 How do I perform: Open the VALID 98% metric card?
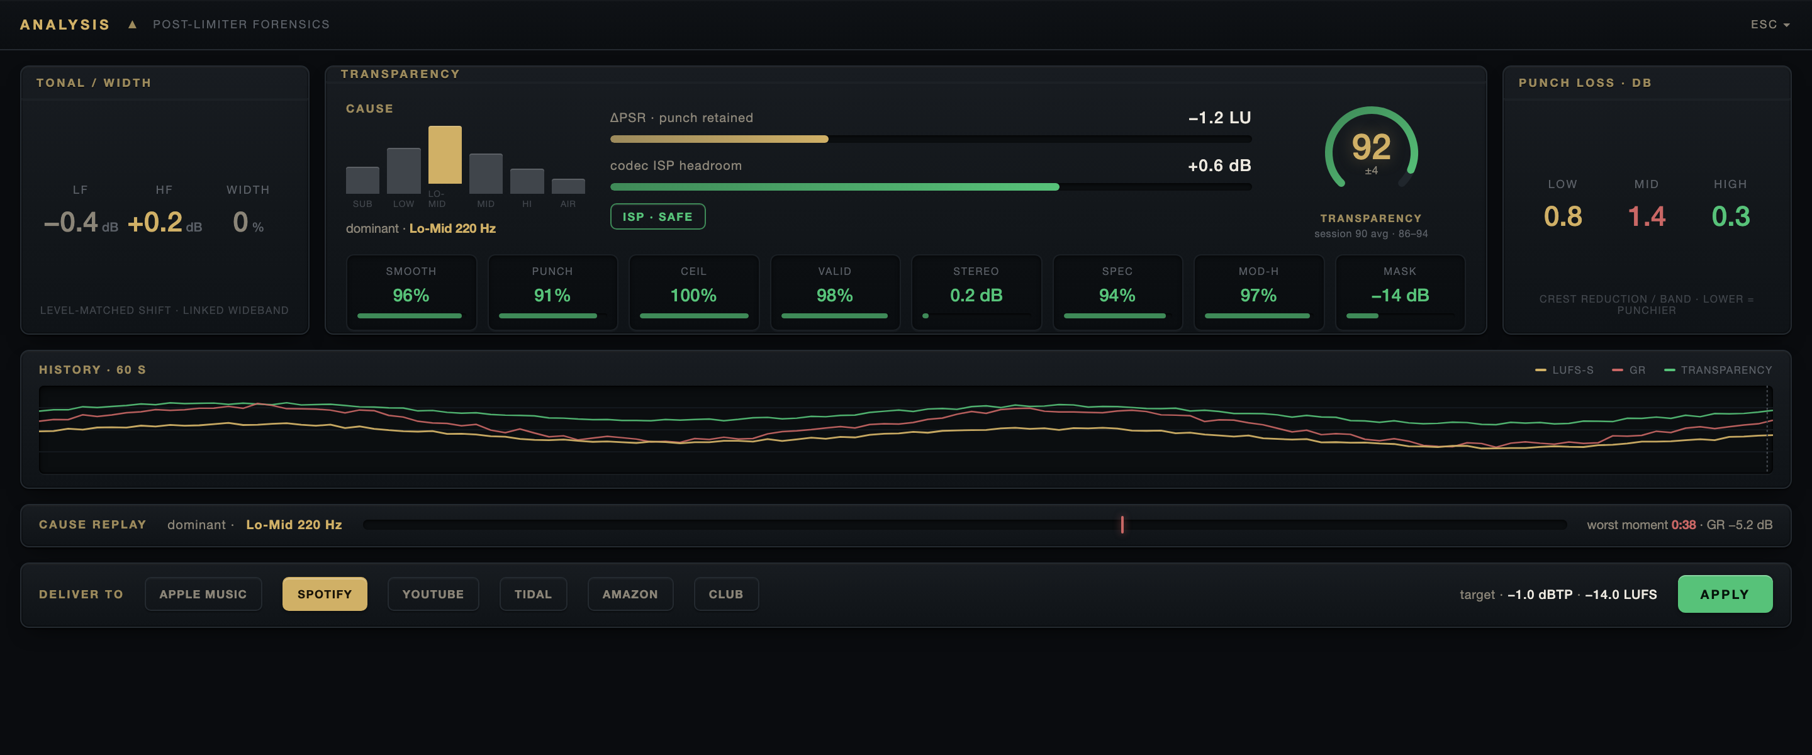(x=835, y=292)
